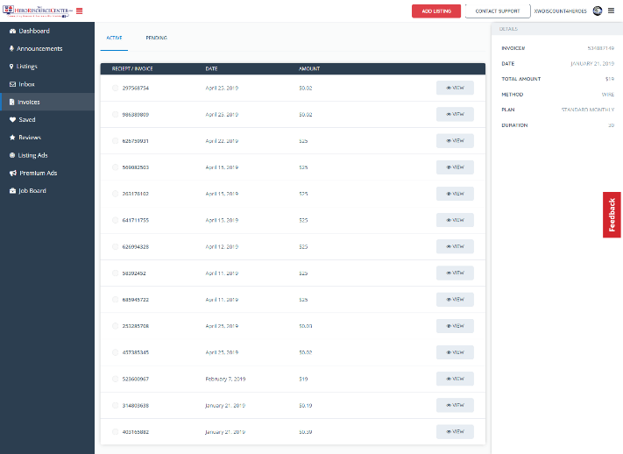Open Reviews star icon
Screen dimensions: 623x454
pyautogui.click(x=11, y=138)
